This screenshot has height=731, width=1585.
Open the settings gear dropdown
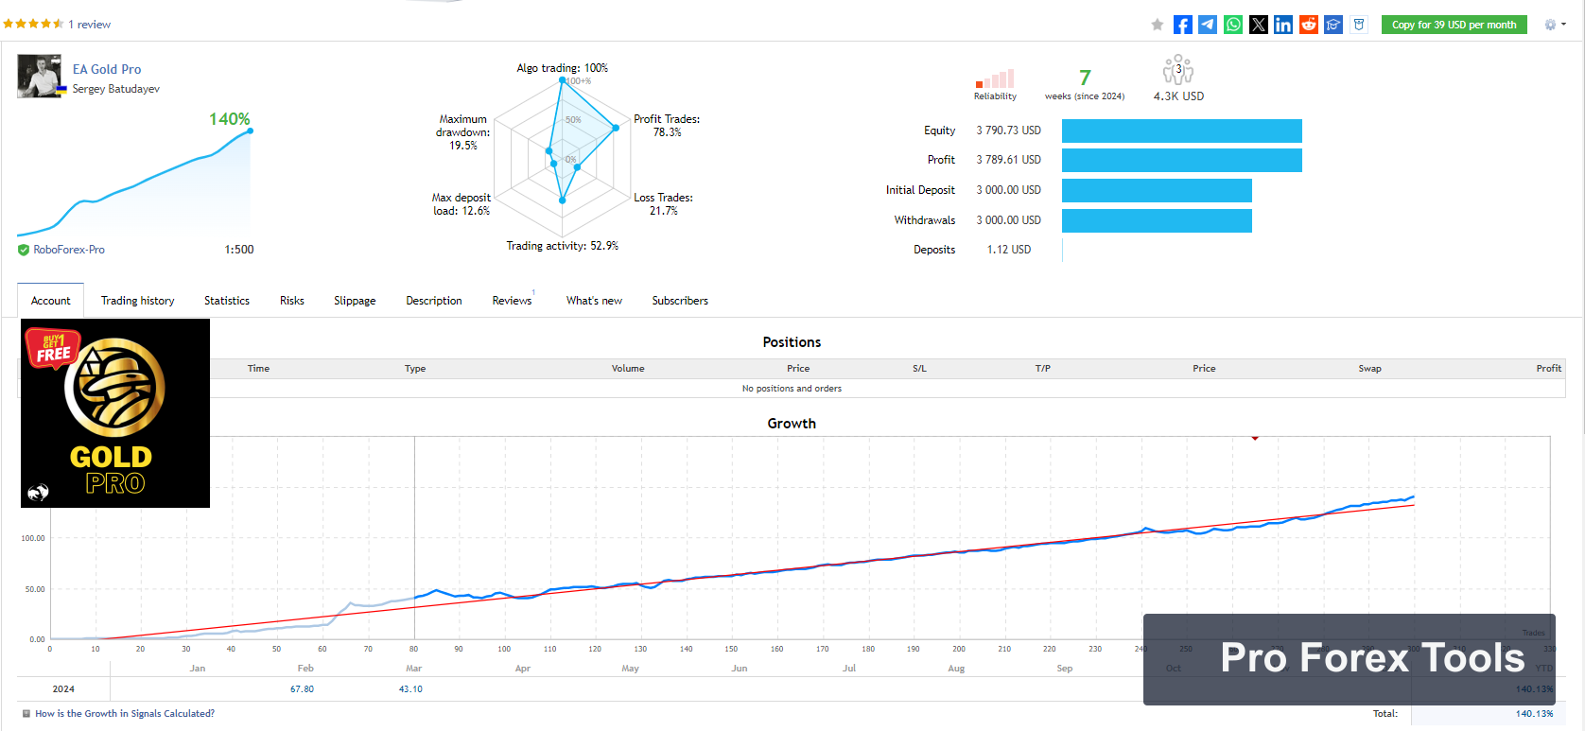tap(1555, 25)
